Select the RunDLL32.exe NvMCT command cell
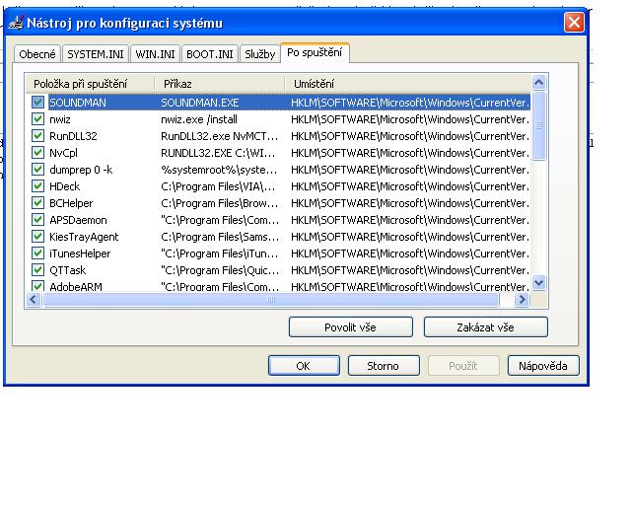 [219, 136]
